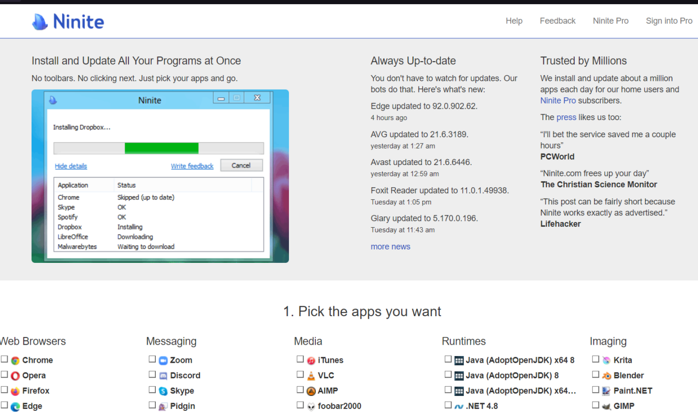Tick the GIMP checkbox
This screenshot has width=698, height=414.
pyautogui.click(x=595, y=405)
